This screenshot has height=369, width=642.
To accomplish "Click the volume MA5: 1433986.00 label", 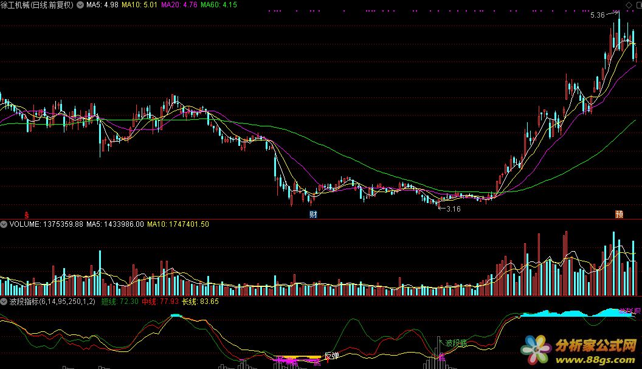I will point(115,224).
